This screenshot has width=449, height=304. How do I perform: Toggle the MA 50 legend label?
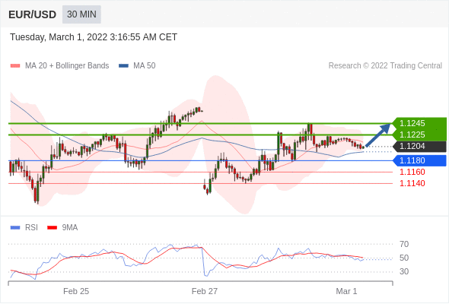tap(145, 66)
